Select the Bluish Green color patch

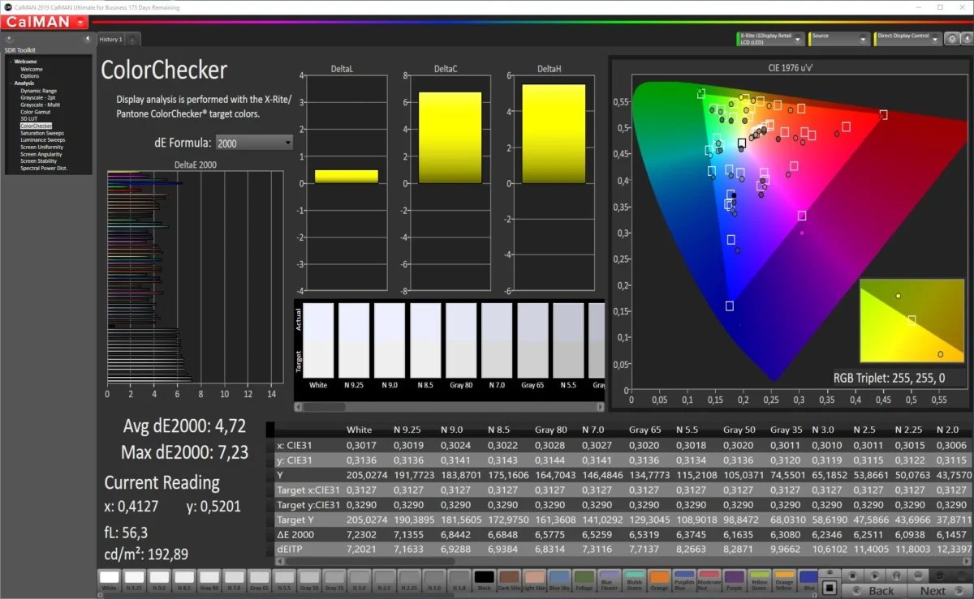[x=634, y=580]
